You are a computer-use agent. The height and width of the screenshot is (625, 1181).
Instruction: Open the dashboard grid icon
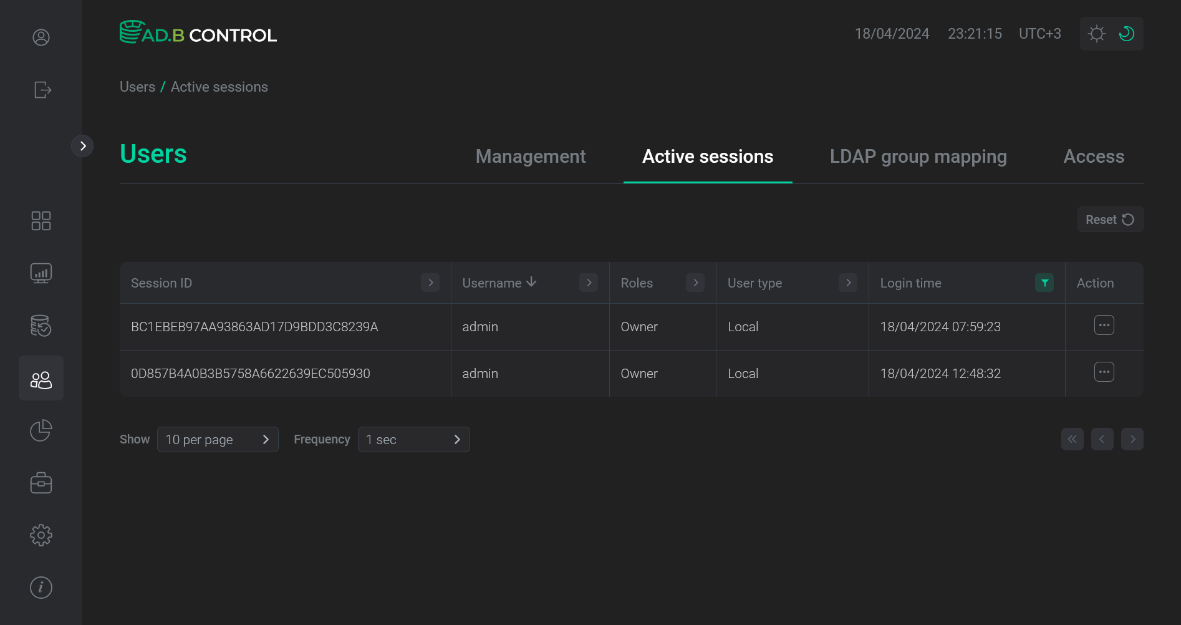pos(41,220)
